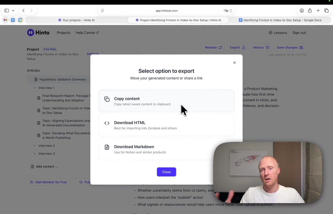Open the Projects navigation link

pyautogui.click(x=63, y=33)
